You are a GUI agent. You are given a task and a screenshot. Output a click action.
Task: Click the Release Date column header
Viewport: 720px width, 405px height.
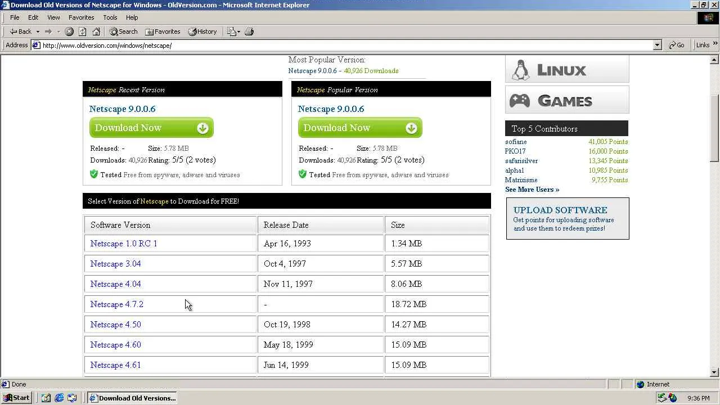[x=321, y=225]
